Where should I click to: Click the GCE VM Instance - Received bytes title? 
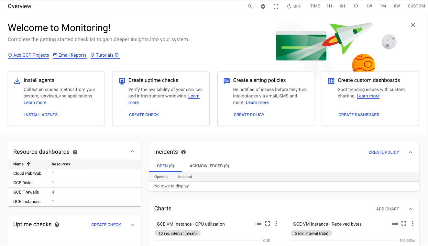(327, 224)
